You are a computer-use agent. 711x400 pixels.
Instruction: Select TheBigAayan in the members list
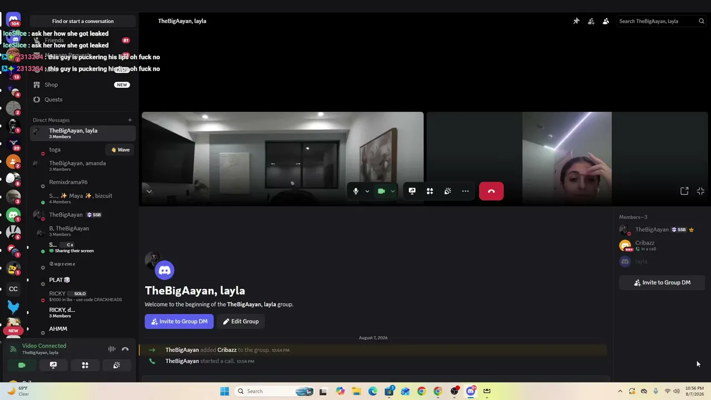pos(662,229)
